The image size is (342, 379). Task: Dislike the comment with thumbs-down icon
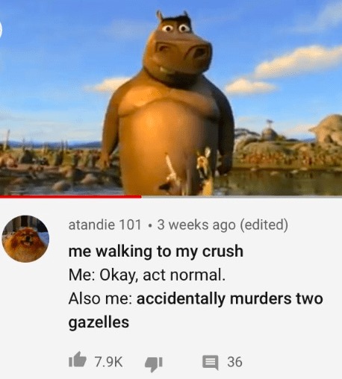[x=154, y=364]
